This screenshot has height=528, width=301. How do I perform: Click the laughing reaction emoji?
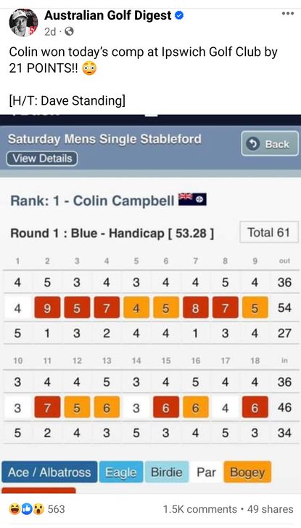pyautogui.click(x=15, y=509)
